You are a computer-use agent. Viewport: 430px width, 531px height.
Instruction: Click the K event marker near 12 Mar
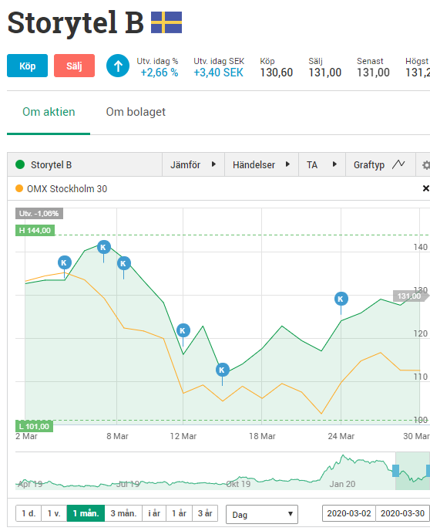click(x=183, y=330)
